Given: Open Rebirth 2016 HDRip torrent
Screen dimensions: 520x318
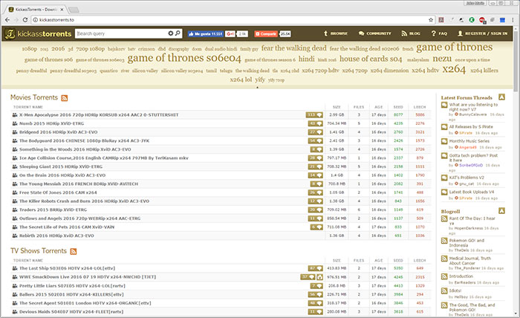Looking at the screenshot, I should click(56, 236).
